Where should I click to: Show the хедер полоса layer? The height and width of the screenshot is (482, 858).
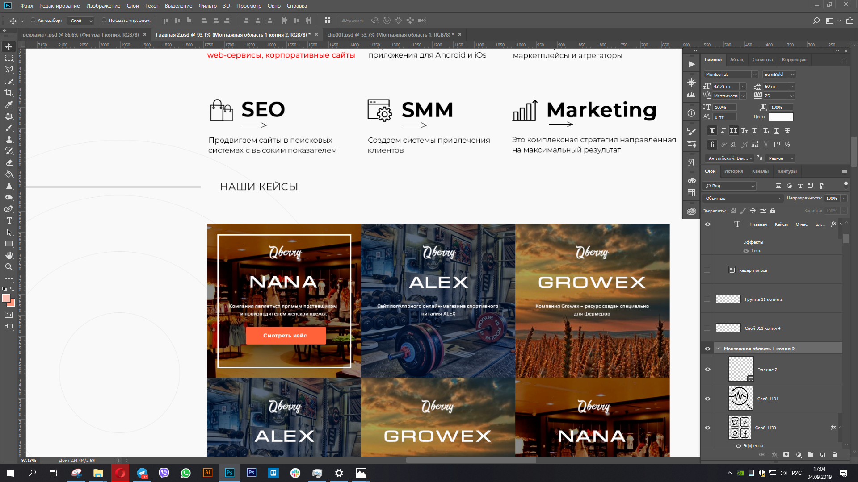707,270
